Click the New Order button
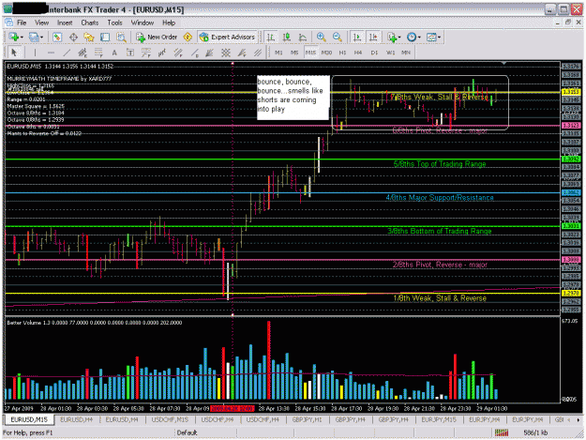Image resolution: width=586 pixels, height=440 pixels. pyautogui.click(x=157, y=37)
